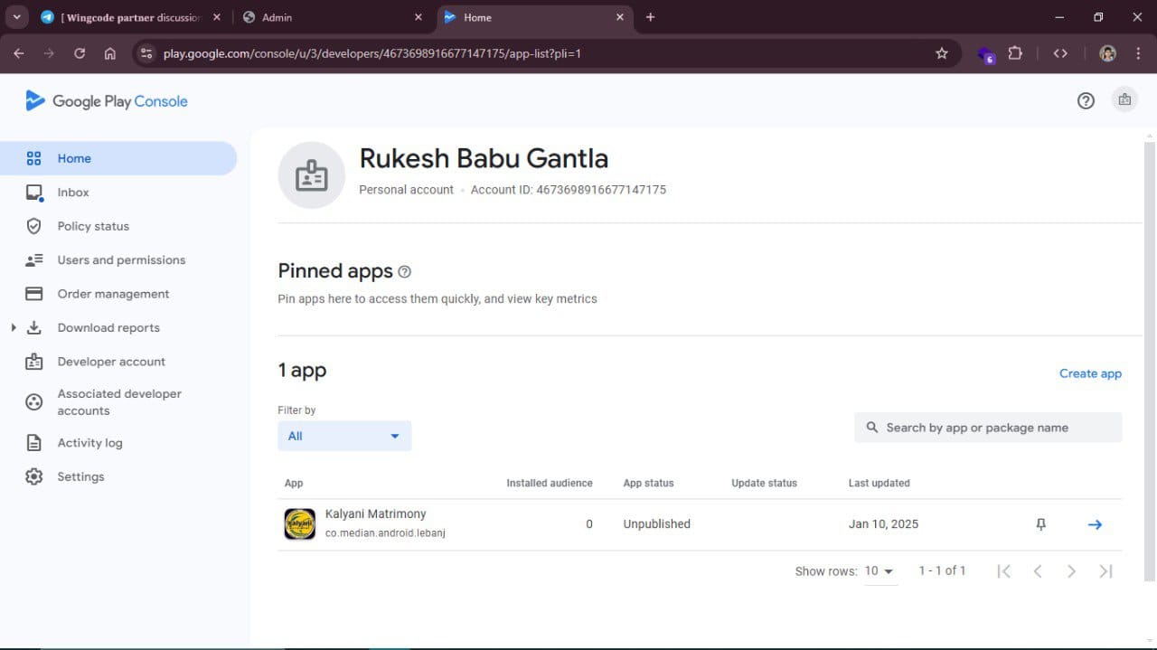Click the Policy status shield icon
Viewport: 1157px width, 650px height.
pos(34,226)
